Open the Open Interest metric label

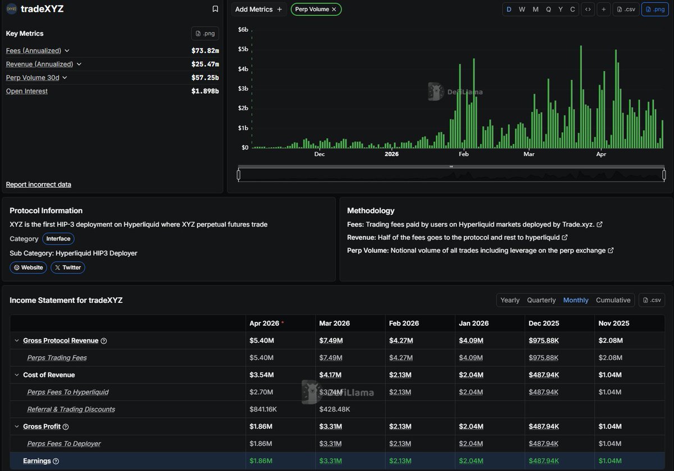point(27,91)
